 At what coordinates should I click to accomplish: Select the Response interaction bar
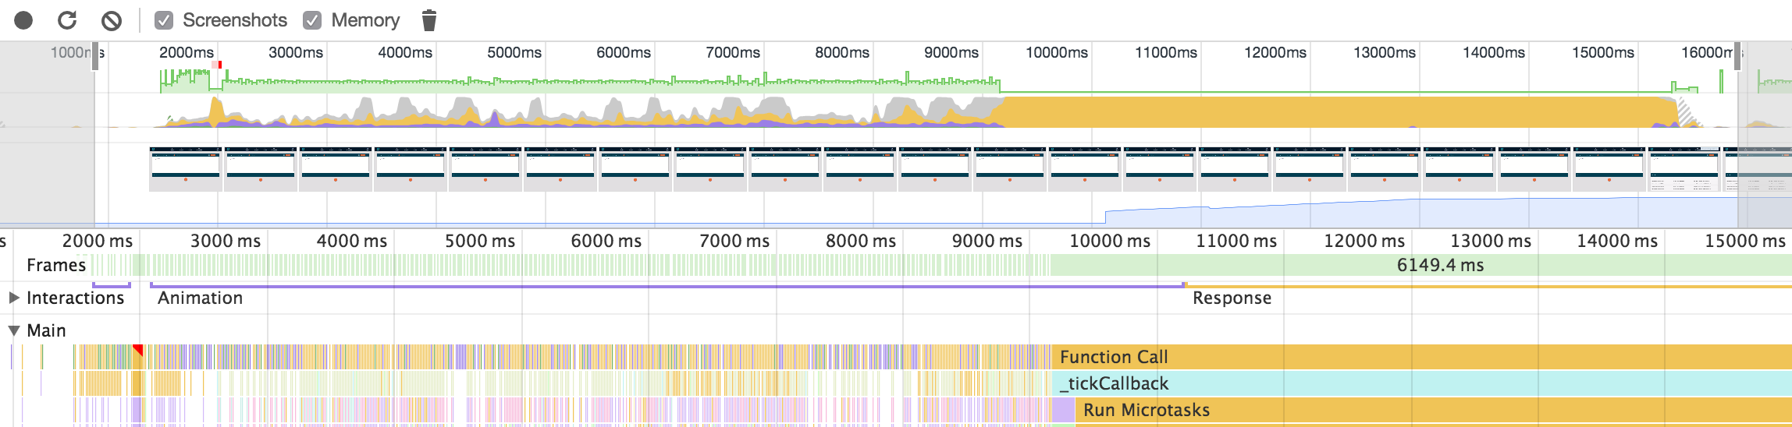(1483, 287)
